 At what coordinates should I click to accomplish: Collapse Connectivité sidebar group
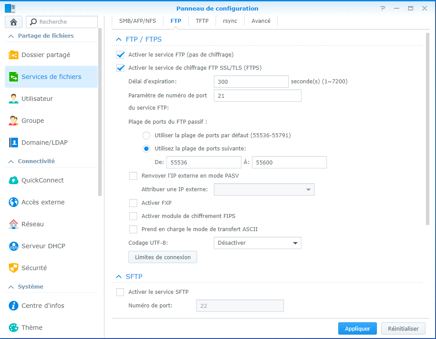[11, 161]
